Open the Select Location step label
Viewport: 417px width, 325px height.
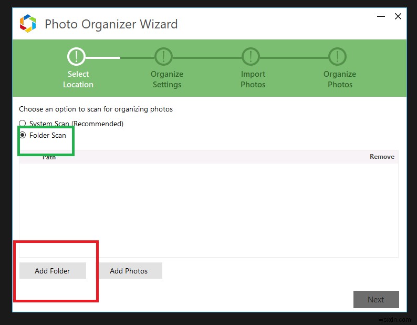(78, 79)
